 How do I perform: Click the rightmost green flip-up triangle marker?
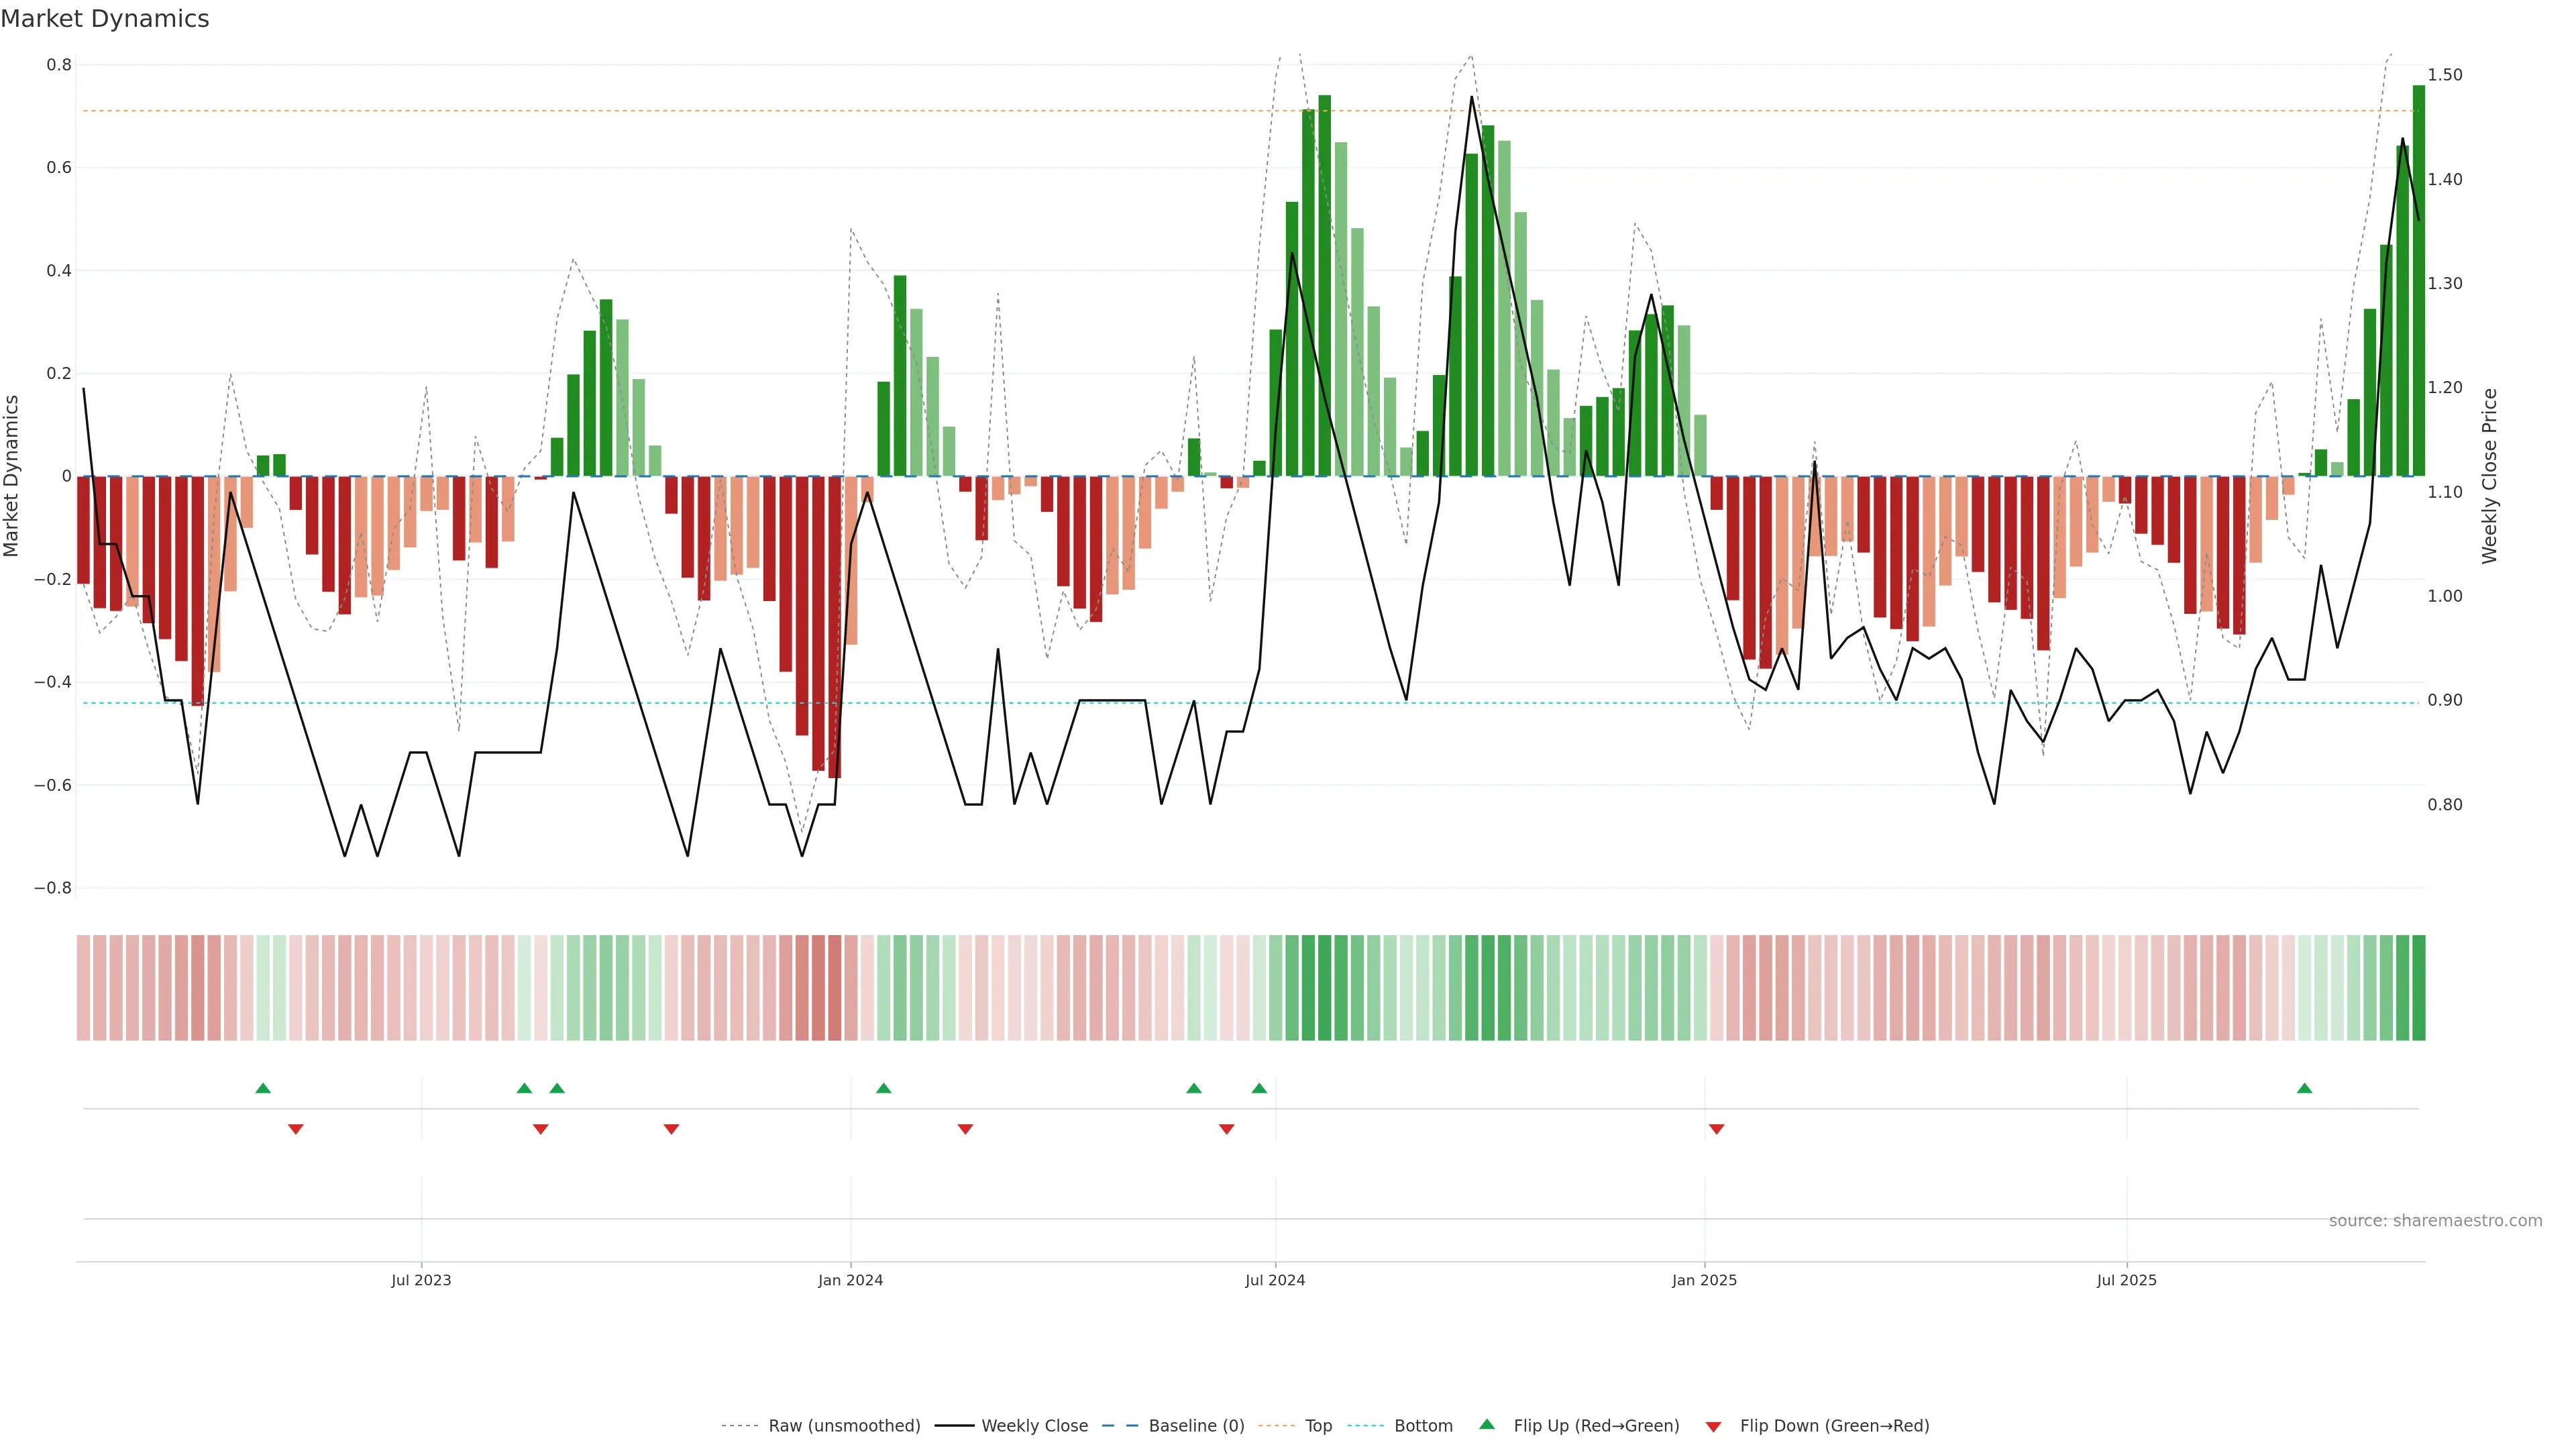click(x=2304, y=1088)
